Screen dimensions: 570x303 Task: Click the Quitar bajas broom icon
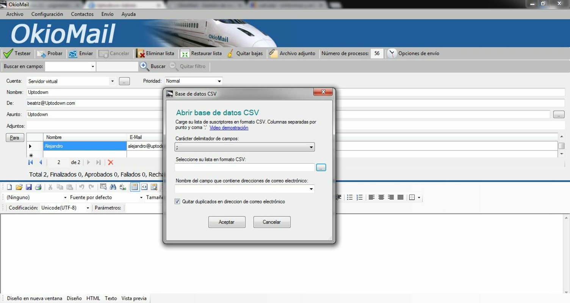230,53
